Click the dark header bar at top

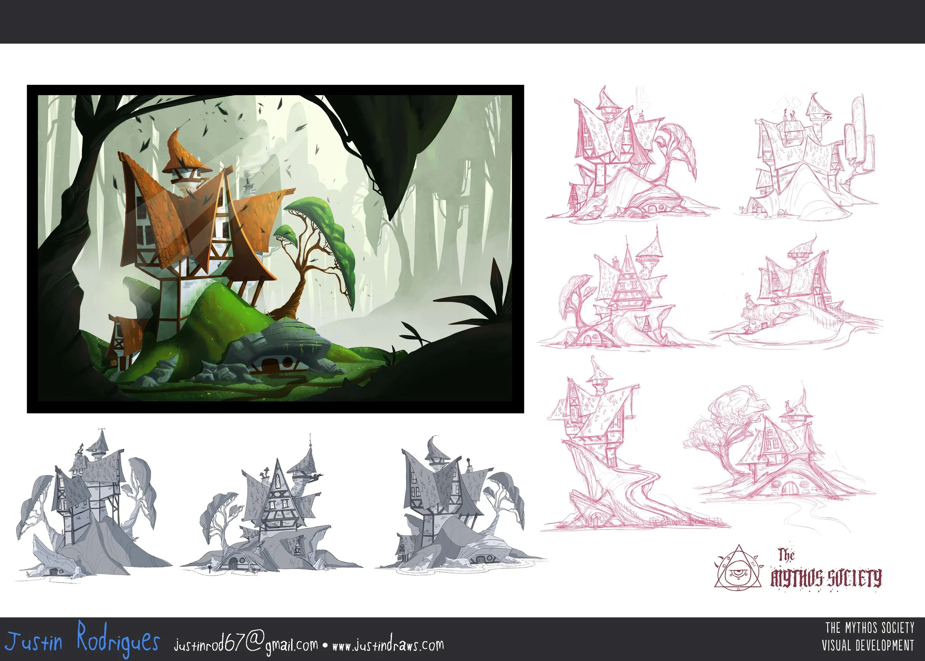[462, 21]
